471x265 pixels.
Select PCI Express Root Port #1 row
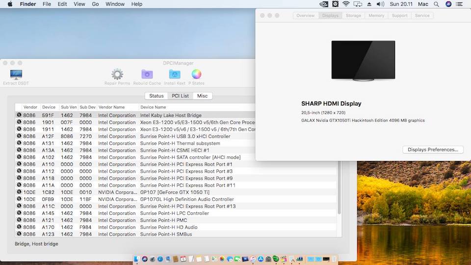click(176, 164)
